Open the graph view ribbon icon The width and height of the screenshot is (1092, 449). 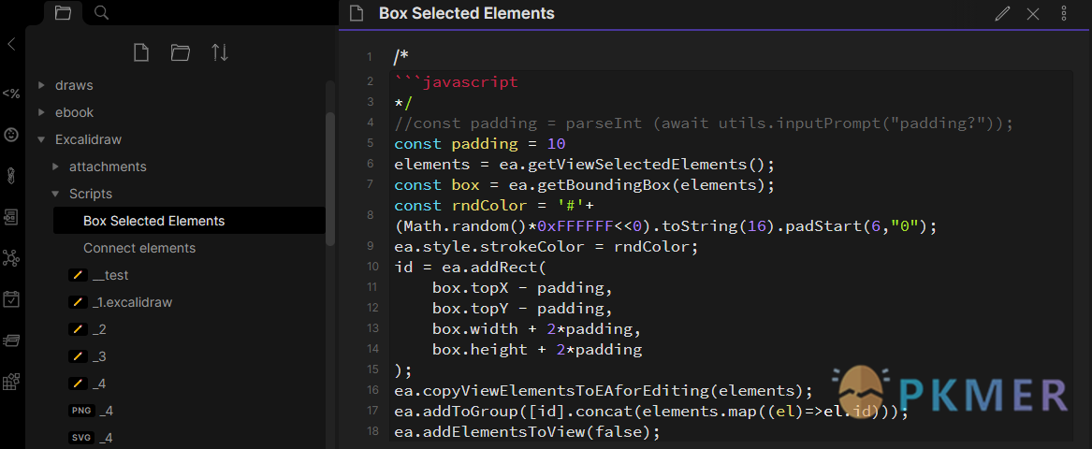tap(11, 258)
